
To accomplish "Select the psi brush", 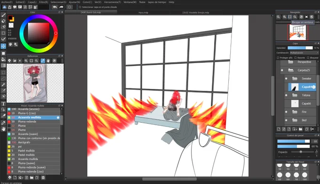I will (34, 146).
